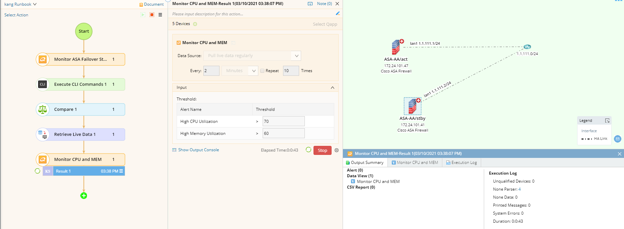Add devices with green plus icon
Viewport: 624px width, 229px height.
click(x=195, y=24)
